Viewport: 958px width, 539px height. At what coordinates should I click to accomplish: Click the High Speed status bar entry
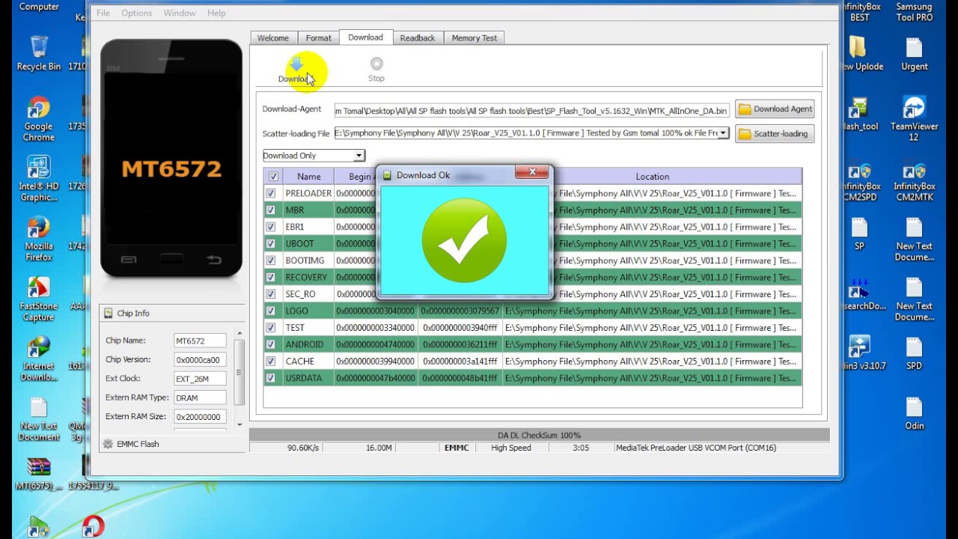click(x=510, y=448)
